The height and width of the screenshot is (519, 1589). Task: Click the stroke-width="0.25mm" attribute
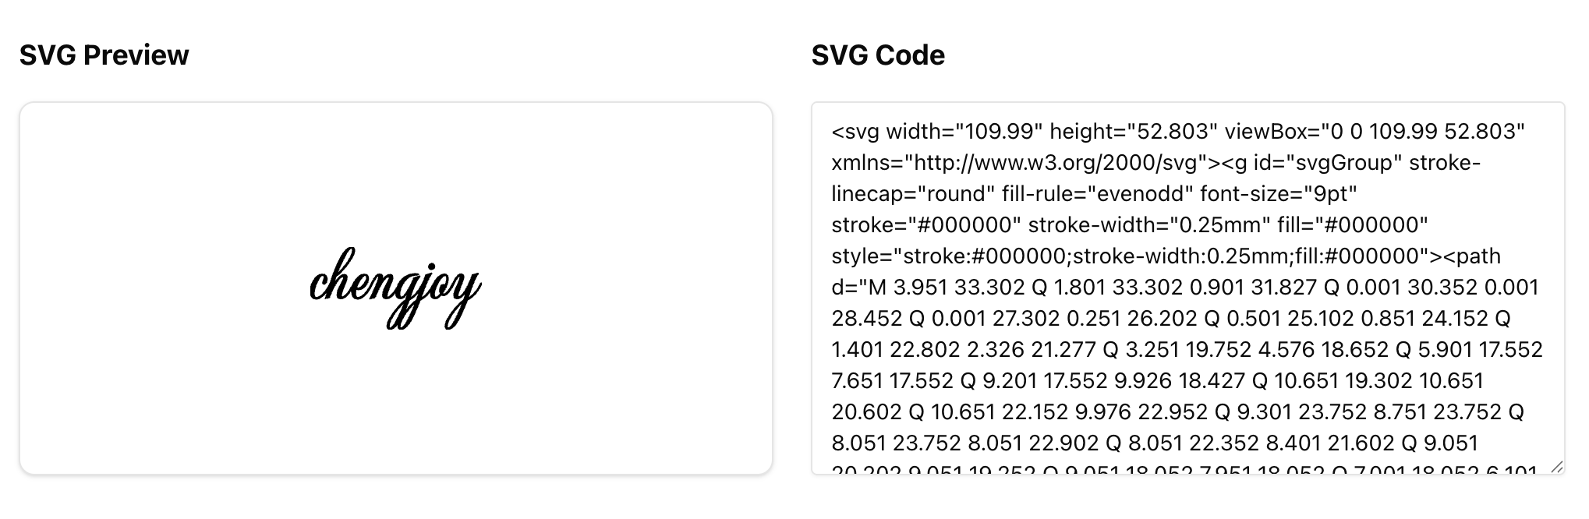pos(1144,225)
